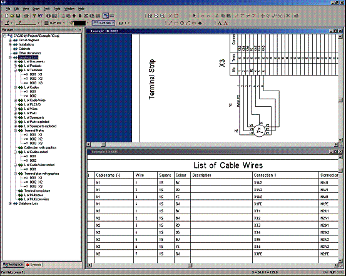The width and height of the screenshot is (346, 276).
Task: Select Cable plan with graphics item
Action: pyautogui.click(x=40, y=147)
